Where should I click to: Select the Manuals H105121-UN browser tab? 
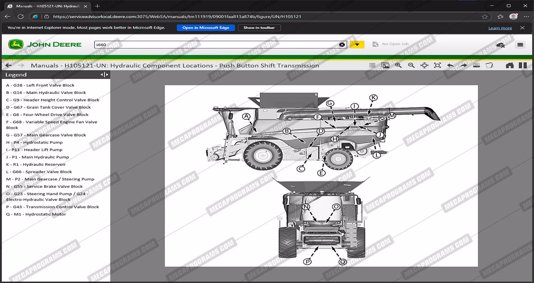pyautogui.click(x=48, y=6)
